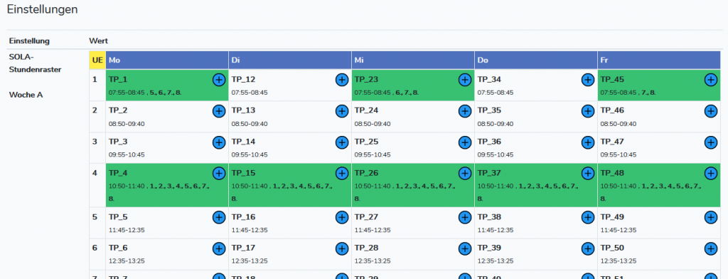Click the plus icon in TP_1 cell

(x=219, y=80)
